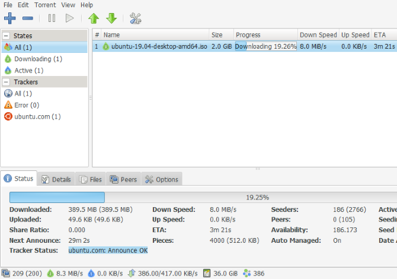Click 386.00/417.00 KiB/s in status bar
This screenshot has height=279, width=397.
(x=168, y=274)
